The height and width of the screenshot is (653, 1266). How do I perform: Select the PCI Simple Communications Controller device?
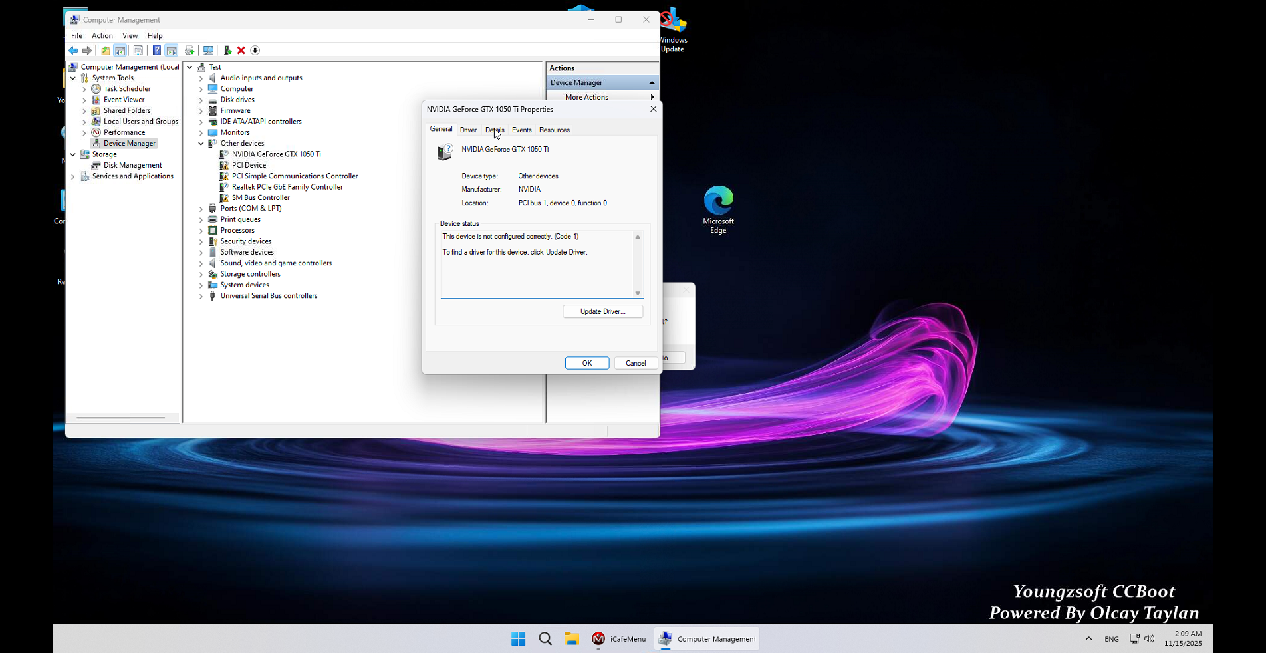click(295, 176)
